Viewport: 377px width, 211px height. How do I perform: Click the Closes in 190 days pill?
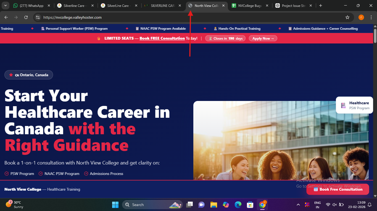coord(225,39)
